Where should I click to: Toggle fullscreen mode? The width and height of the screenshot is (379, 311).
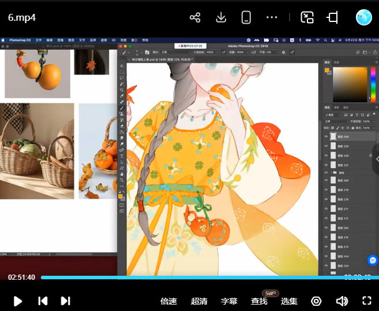366,301
